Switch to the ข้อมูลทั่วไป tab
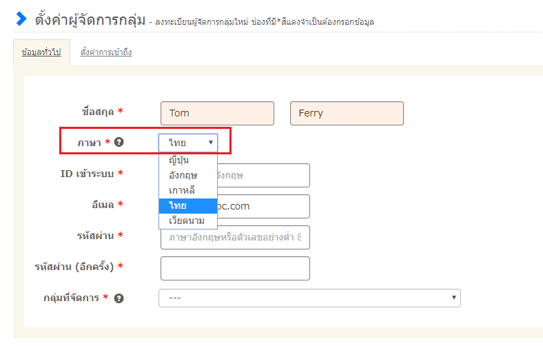This screenshot has height=348, width=543. coord(41,52)
